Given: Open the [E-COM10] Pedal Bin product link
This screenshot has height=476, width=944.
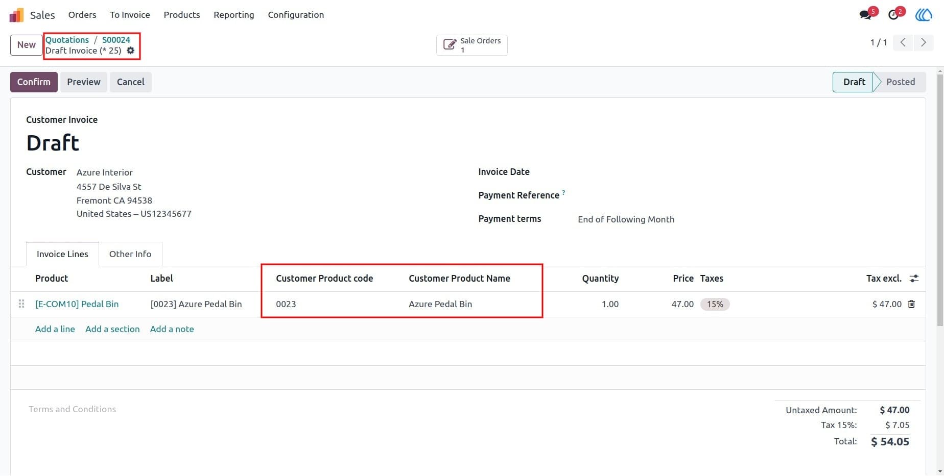Looking at the screenshot, I should pyautogui.click(x=77, y=304).
